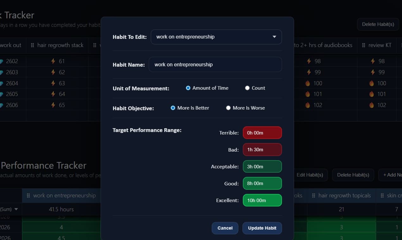This screenshot has height=240, width=402.
Task: Select the More Is Worse objective
Action: point(228,108)
